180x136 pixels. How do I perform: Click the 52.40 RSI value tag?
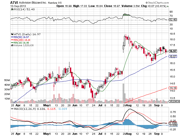coord(173,20)
